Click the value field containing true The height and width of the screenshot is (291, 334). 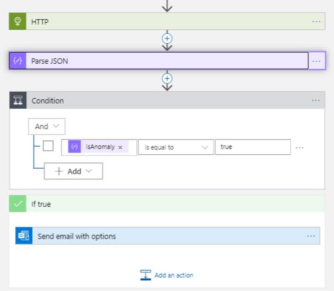pyautogui.click(x=253, y=147)
